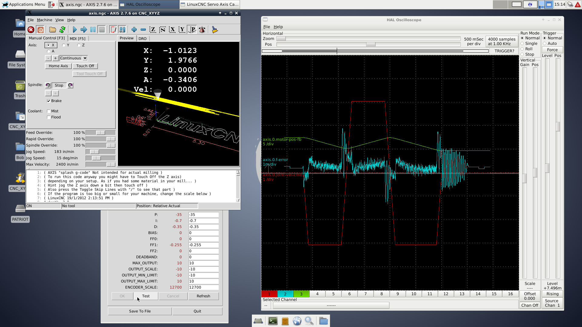582x327 pixels.
Task: Select oscilloscope channel 2 button
Action: tap(285, 294)
